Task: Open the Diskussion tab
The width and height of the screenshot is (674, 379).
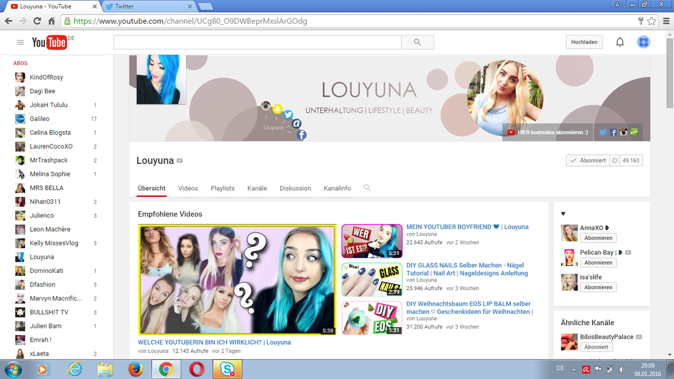Action: pyautogui.click(x=295, y=188)
